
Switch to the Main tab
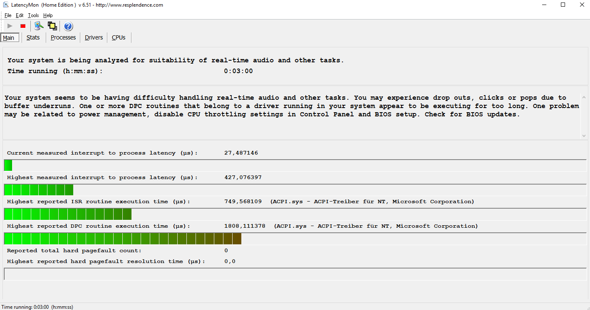pyautogui.click(x=9, y=38)
